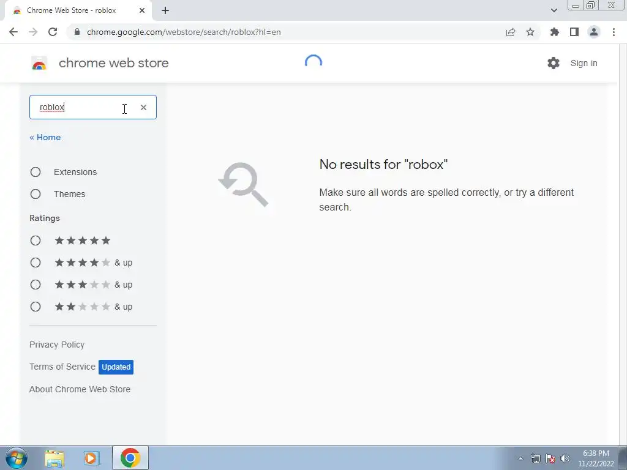Open the Windows Start menu
The height and width of the screenshot is (470, 627).
[x=15, y=458]
